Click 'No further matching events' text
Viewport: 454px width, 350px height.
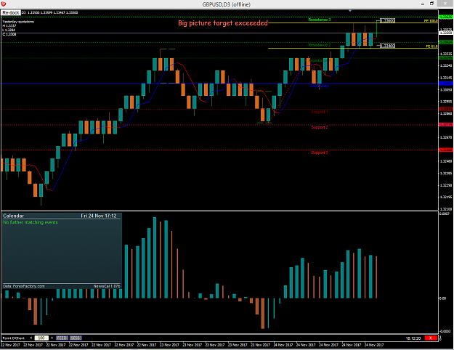click(x=31, y=222)
